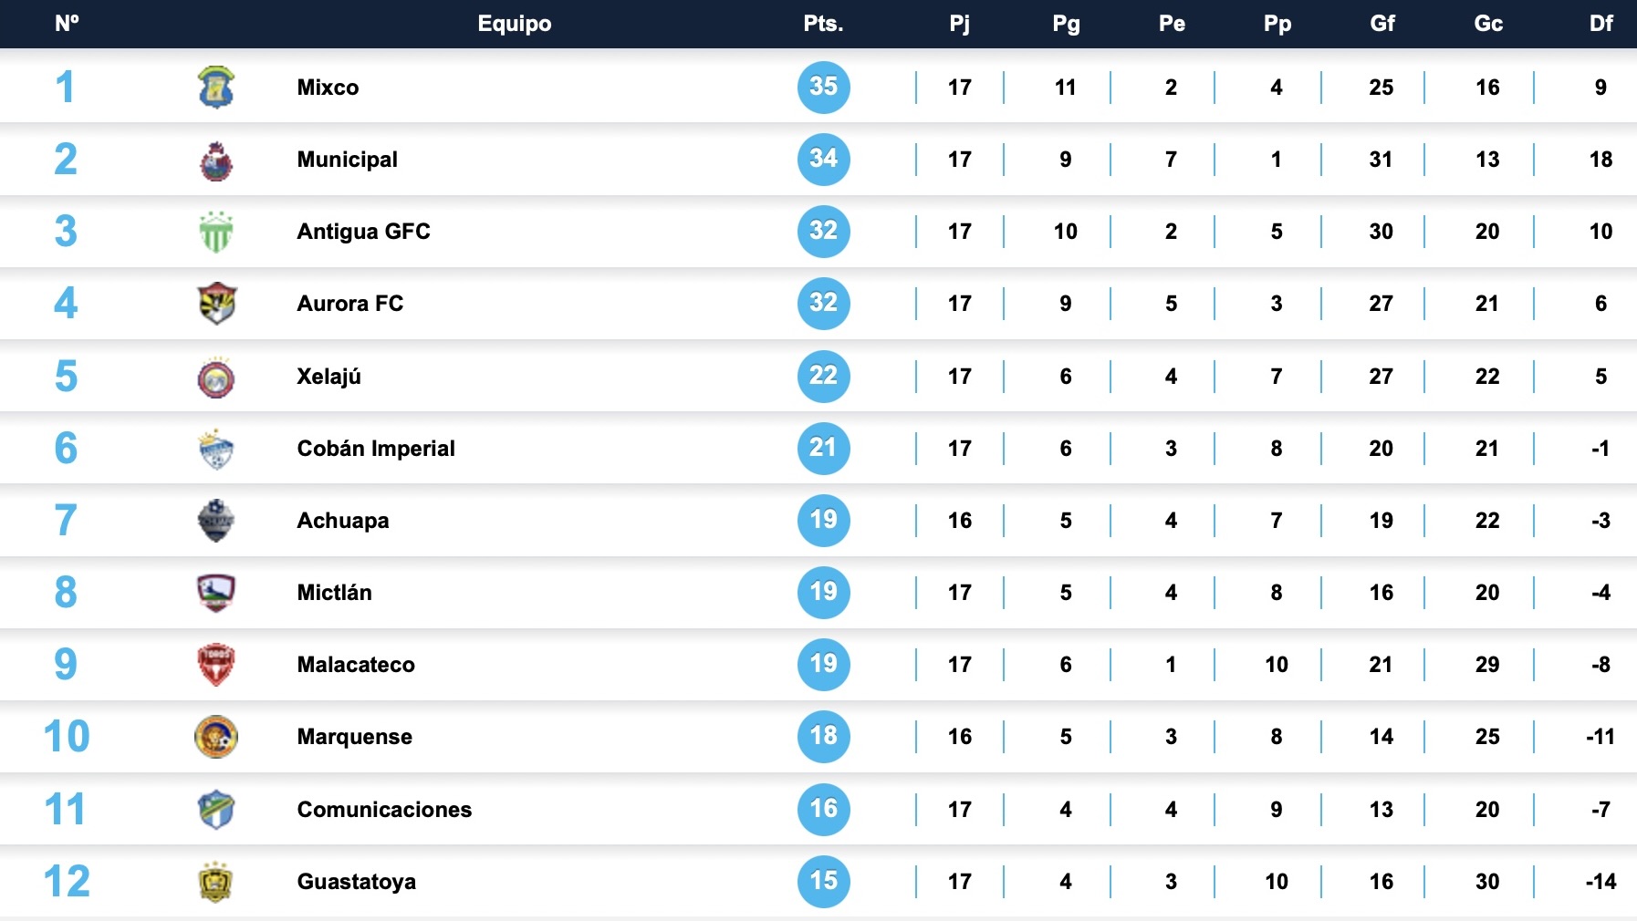Click Guastatoya's 15 points circle
This screenshot has width=1637, height=921.
[x=823, y=881]
